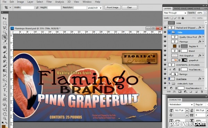The width and height of the screenshot is (208, 128).
Task: Select the Gradient tool
Action: click(x=5, y=70)
